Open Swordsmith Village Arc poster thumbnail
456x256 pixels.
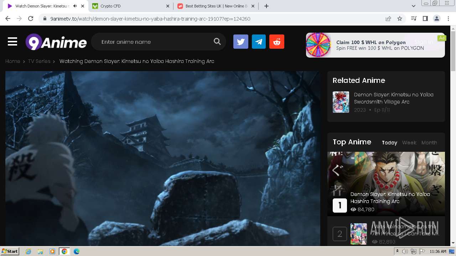[x=341, y=102]
